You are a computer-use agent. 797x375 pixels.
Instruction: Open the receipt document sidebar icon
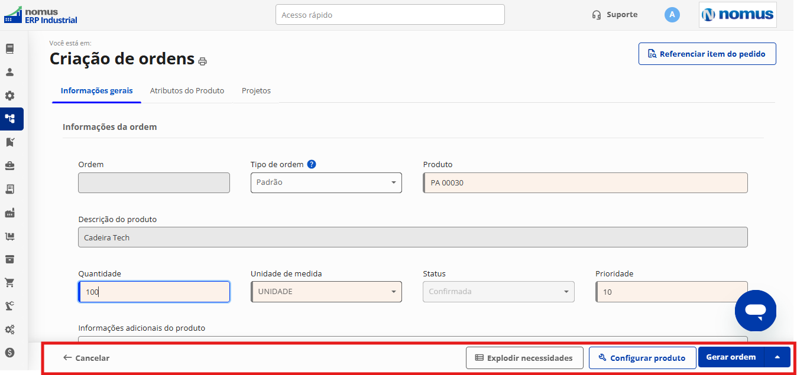click(x=9, y=189)
